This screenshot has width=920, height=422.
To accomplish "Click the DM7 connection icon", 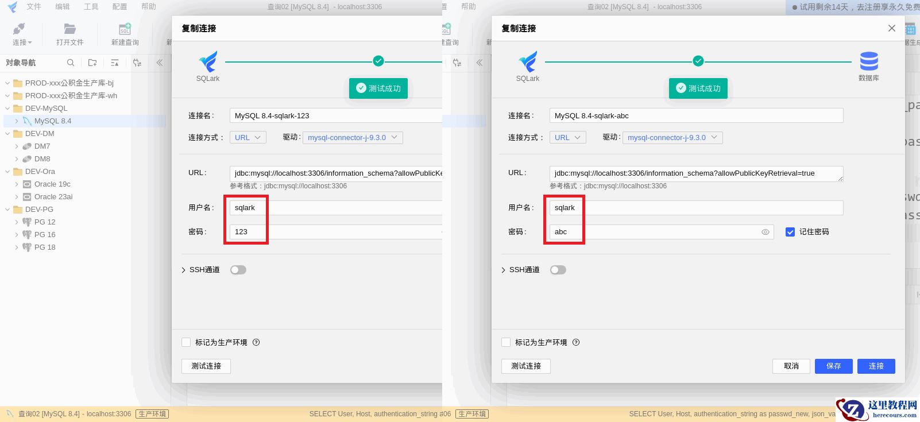I will tap(27, 146).
